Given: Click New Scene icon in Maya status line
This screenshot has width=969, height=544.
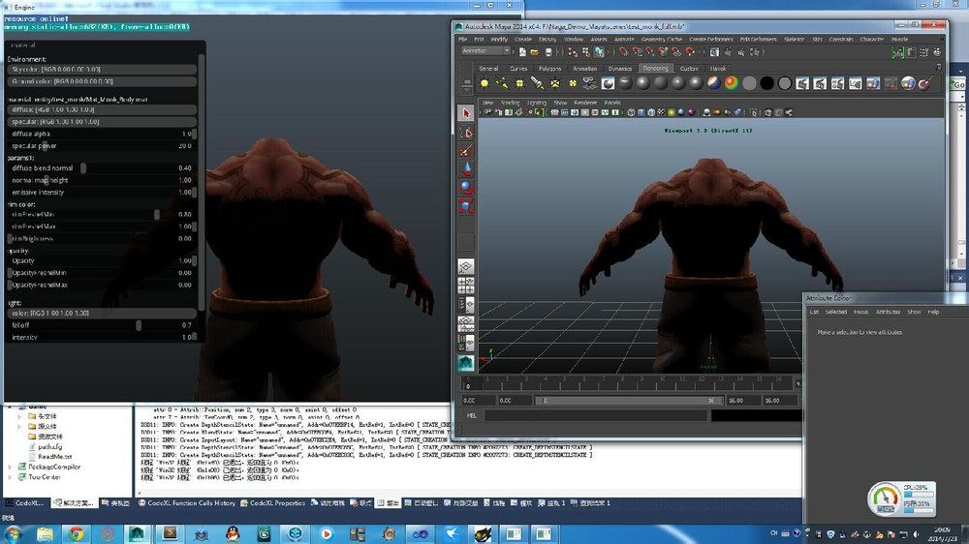Looking at the screenshot, I should click(x=523, y=52).
